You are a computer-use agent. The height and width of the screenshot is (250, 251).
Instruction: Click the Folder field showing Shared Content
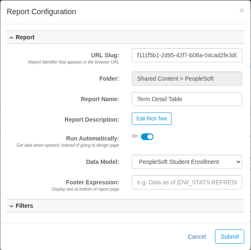(187, 79)
